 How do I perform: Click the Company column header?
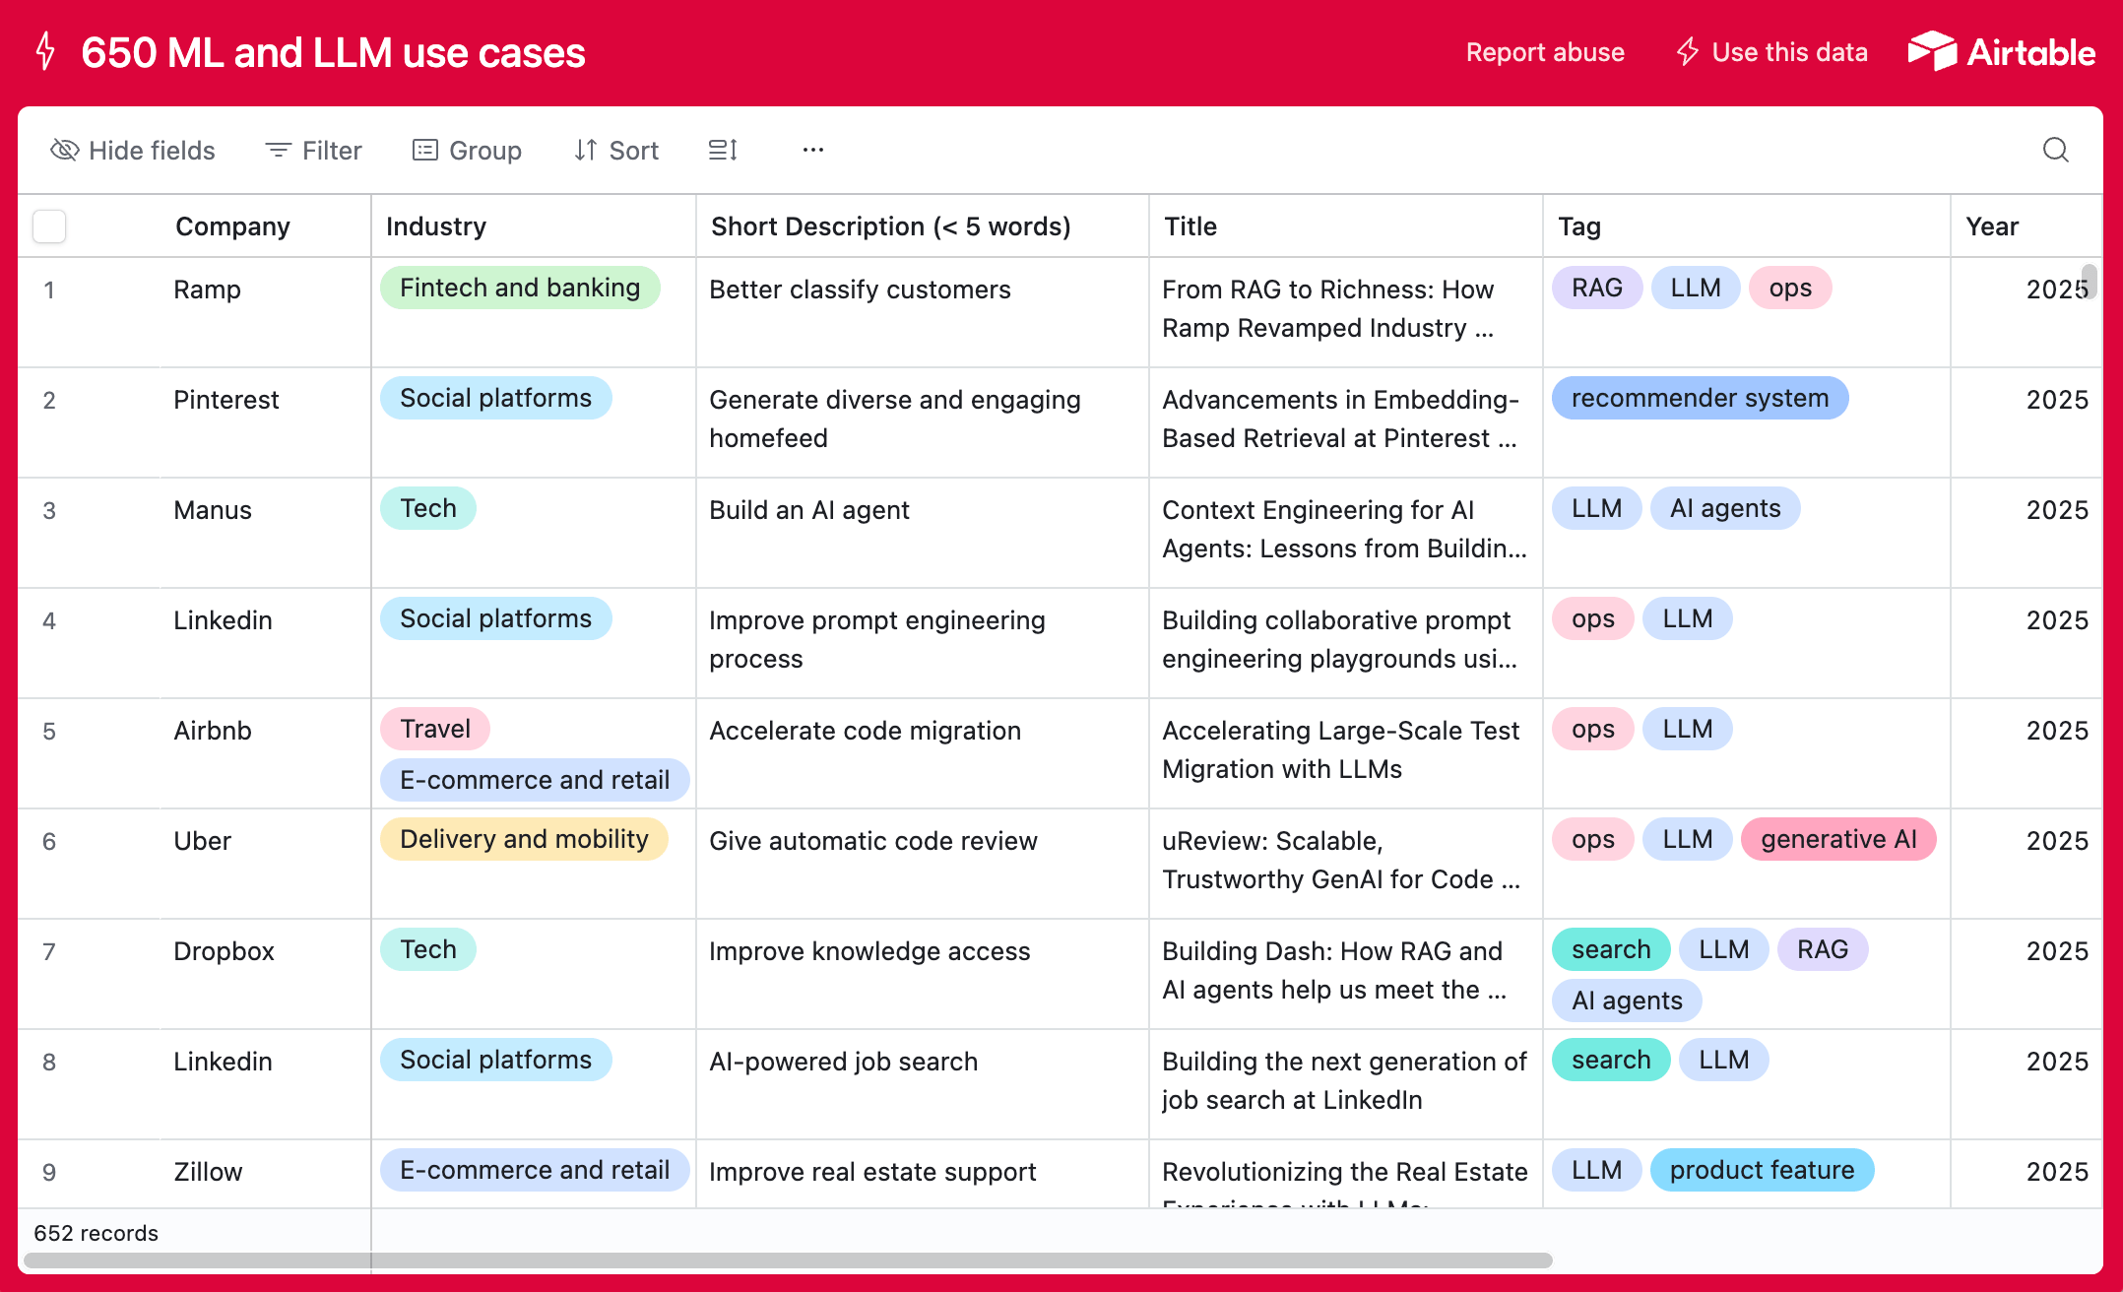tap(232, 226)
